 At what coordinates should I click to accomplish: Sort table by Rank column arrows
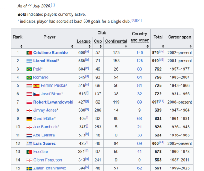click(x=21, y=46)
